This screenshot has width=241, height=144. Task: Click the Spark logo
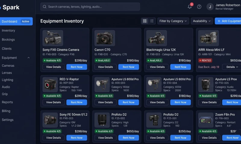(10, 7)
